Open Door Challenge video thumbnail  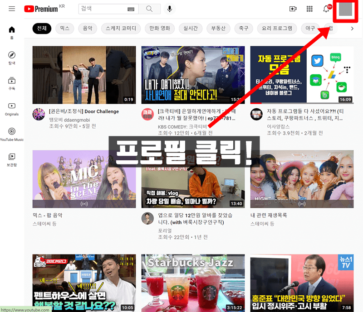(84, 75)
